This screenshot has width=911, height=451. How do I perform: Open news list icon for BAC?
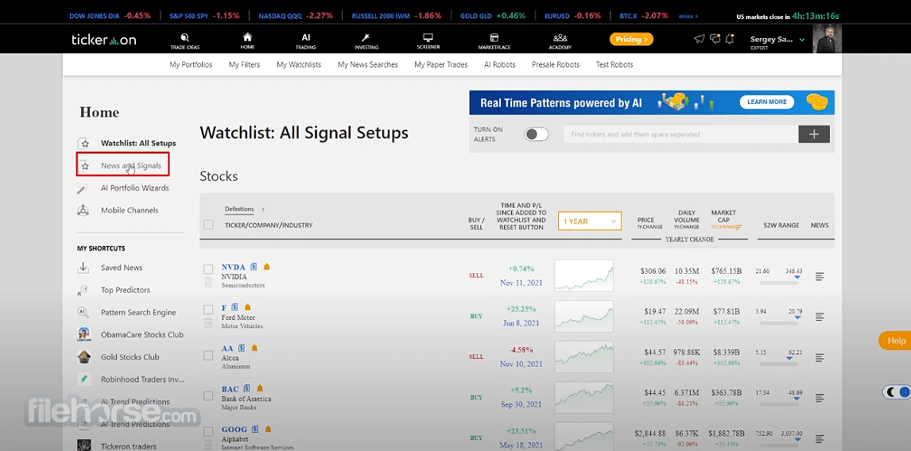[820, 398]
